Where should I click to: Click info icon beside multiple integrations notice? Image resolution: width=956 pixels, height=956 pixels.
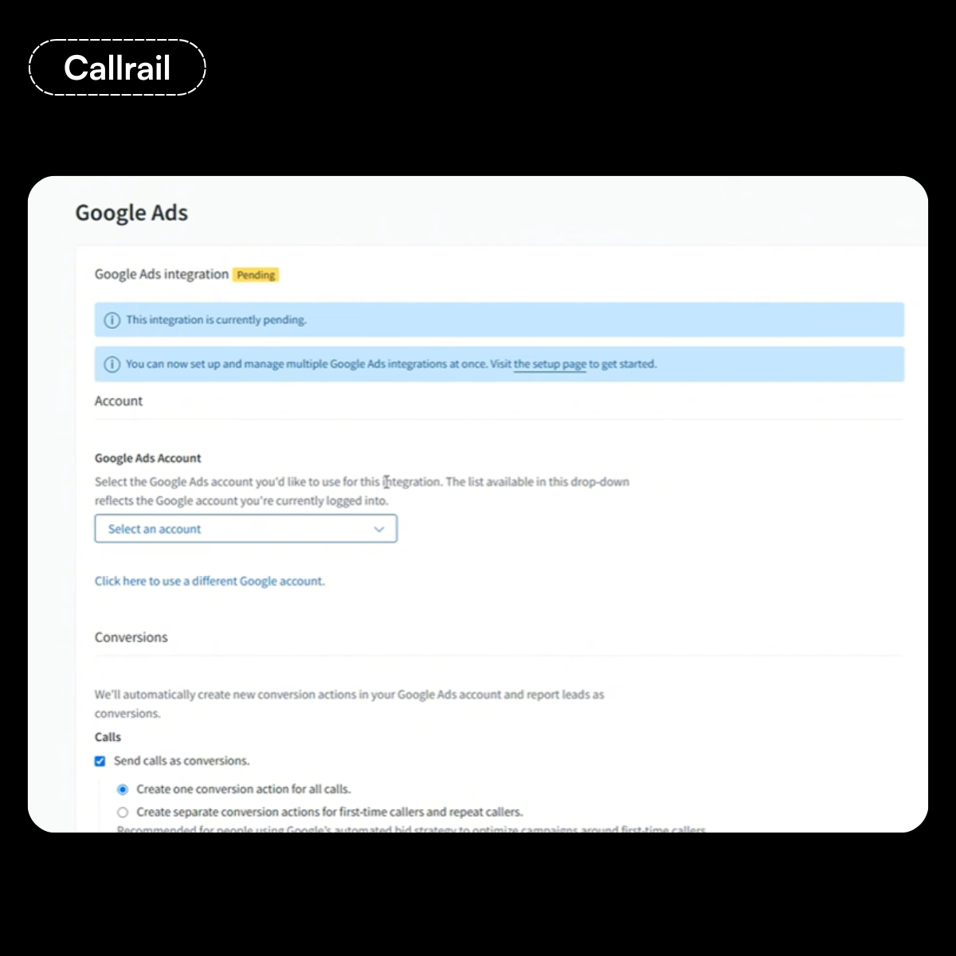coord(112,365)
